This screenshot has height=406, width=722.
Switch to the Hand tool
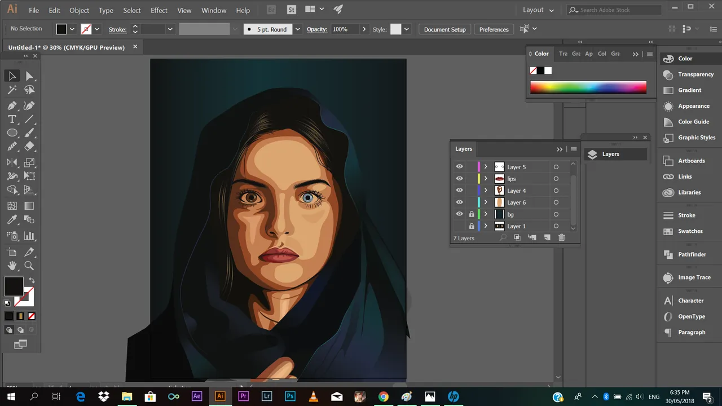click(x=12, y=266)
